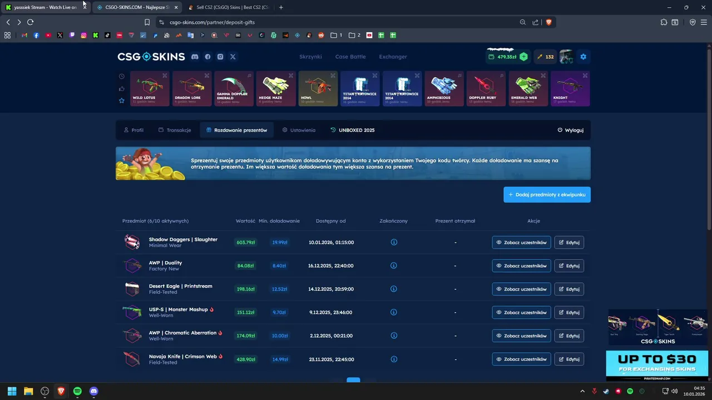Click Edytuj for AWP Duality
The width and height of the screenshot is (712, 400).
(x=569, y=266)
